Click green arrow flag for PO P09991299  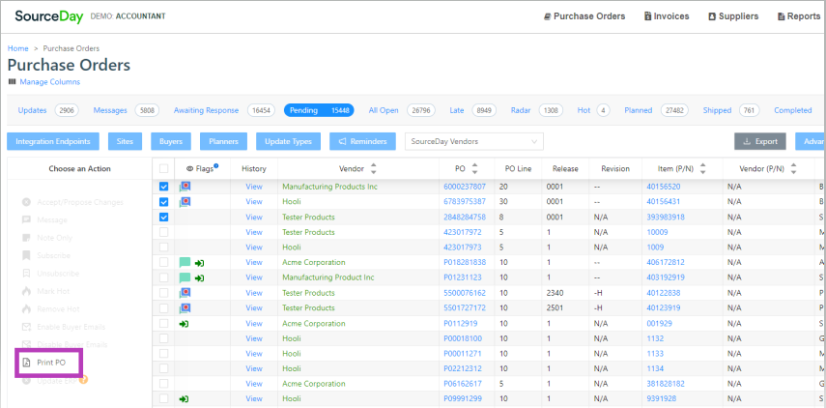[x=184, y=399]
